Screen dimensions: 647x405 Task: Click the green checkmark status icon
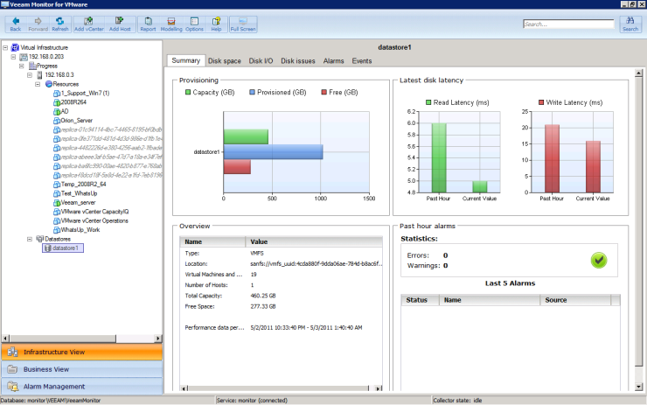click(x=599, y=260)
